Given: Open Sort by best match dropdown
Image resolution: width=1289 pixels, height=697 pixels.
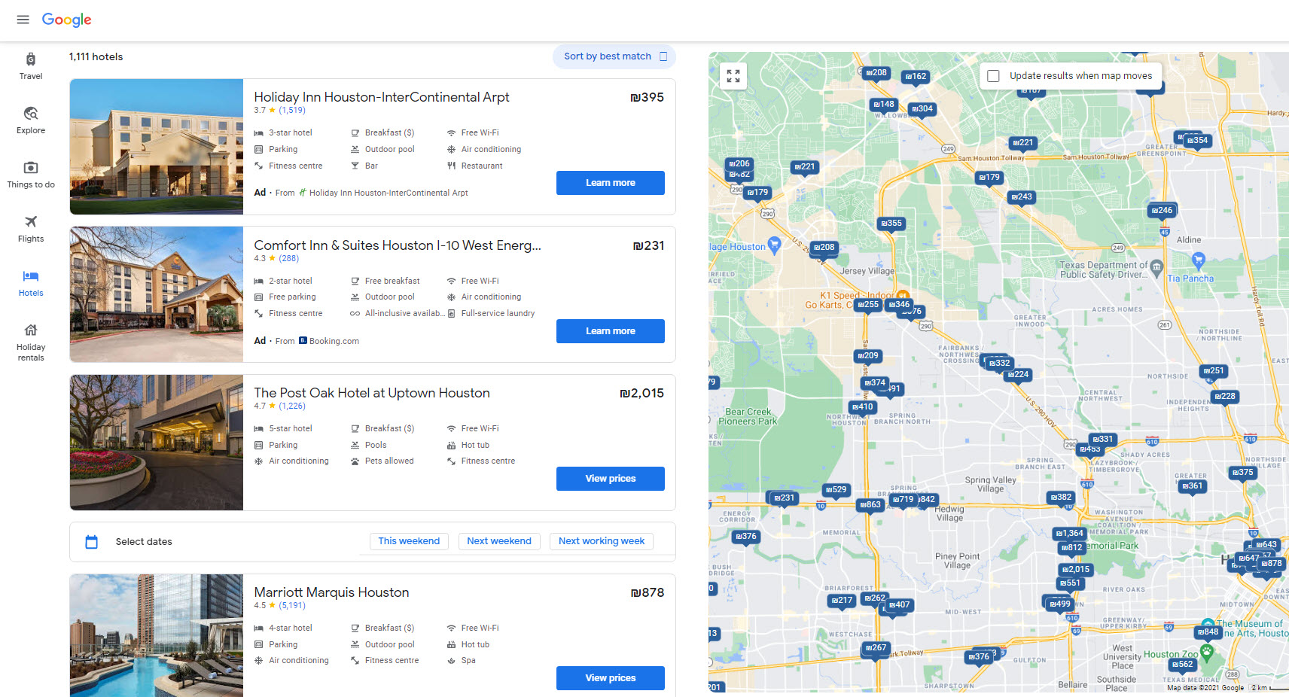Looking at the screenshot, I should pyautogui.click(x=614, y=56).
